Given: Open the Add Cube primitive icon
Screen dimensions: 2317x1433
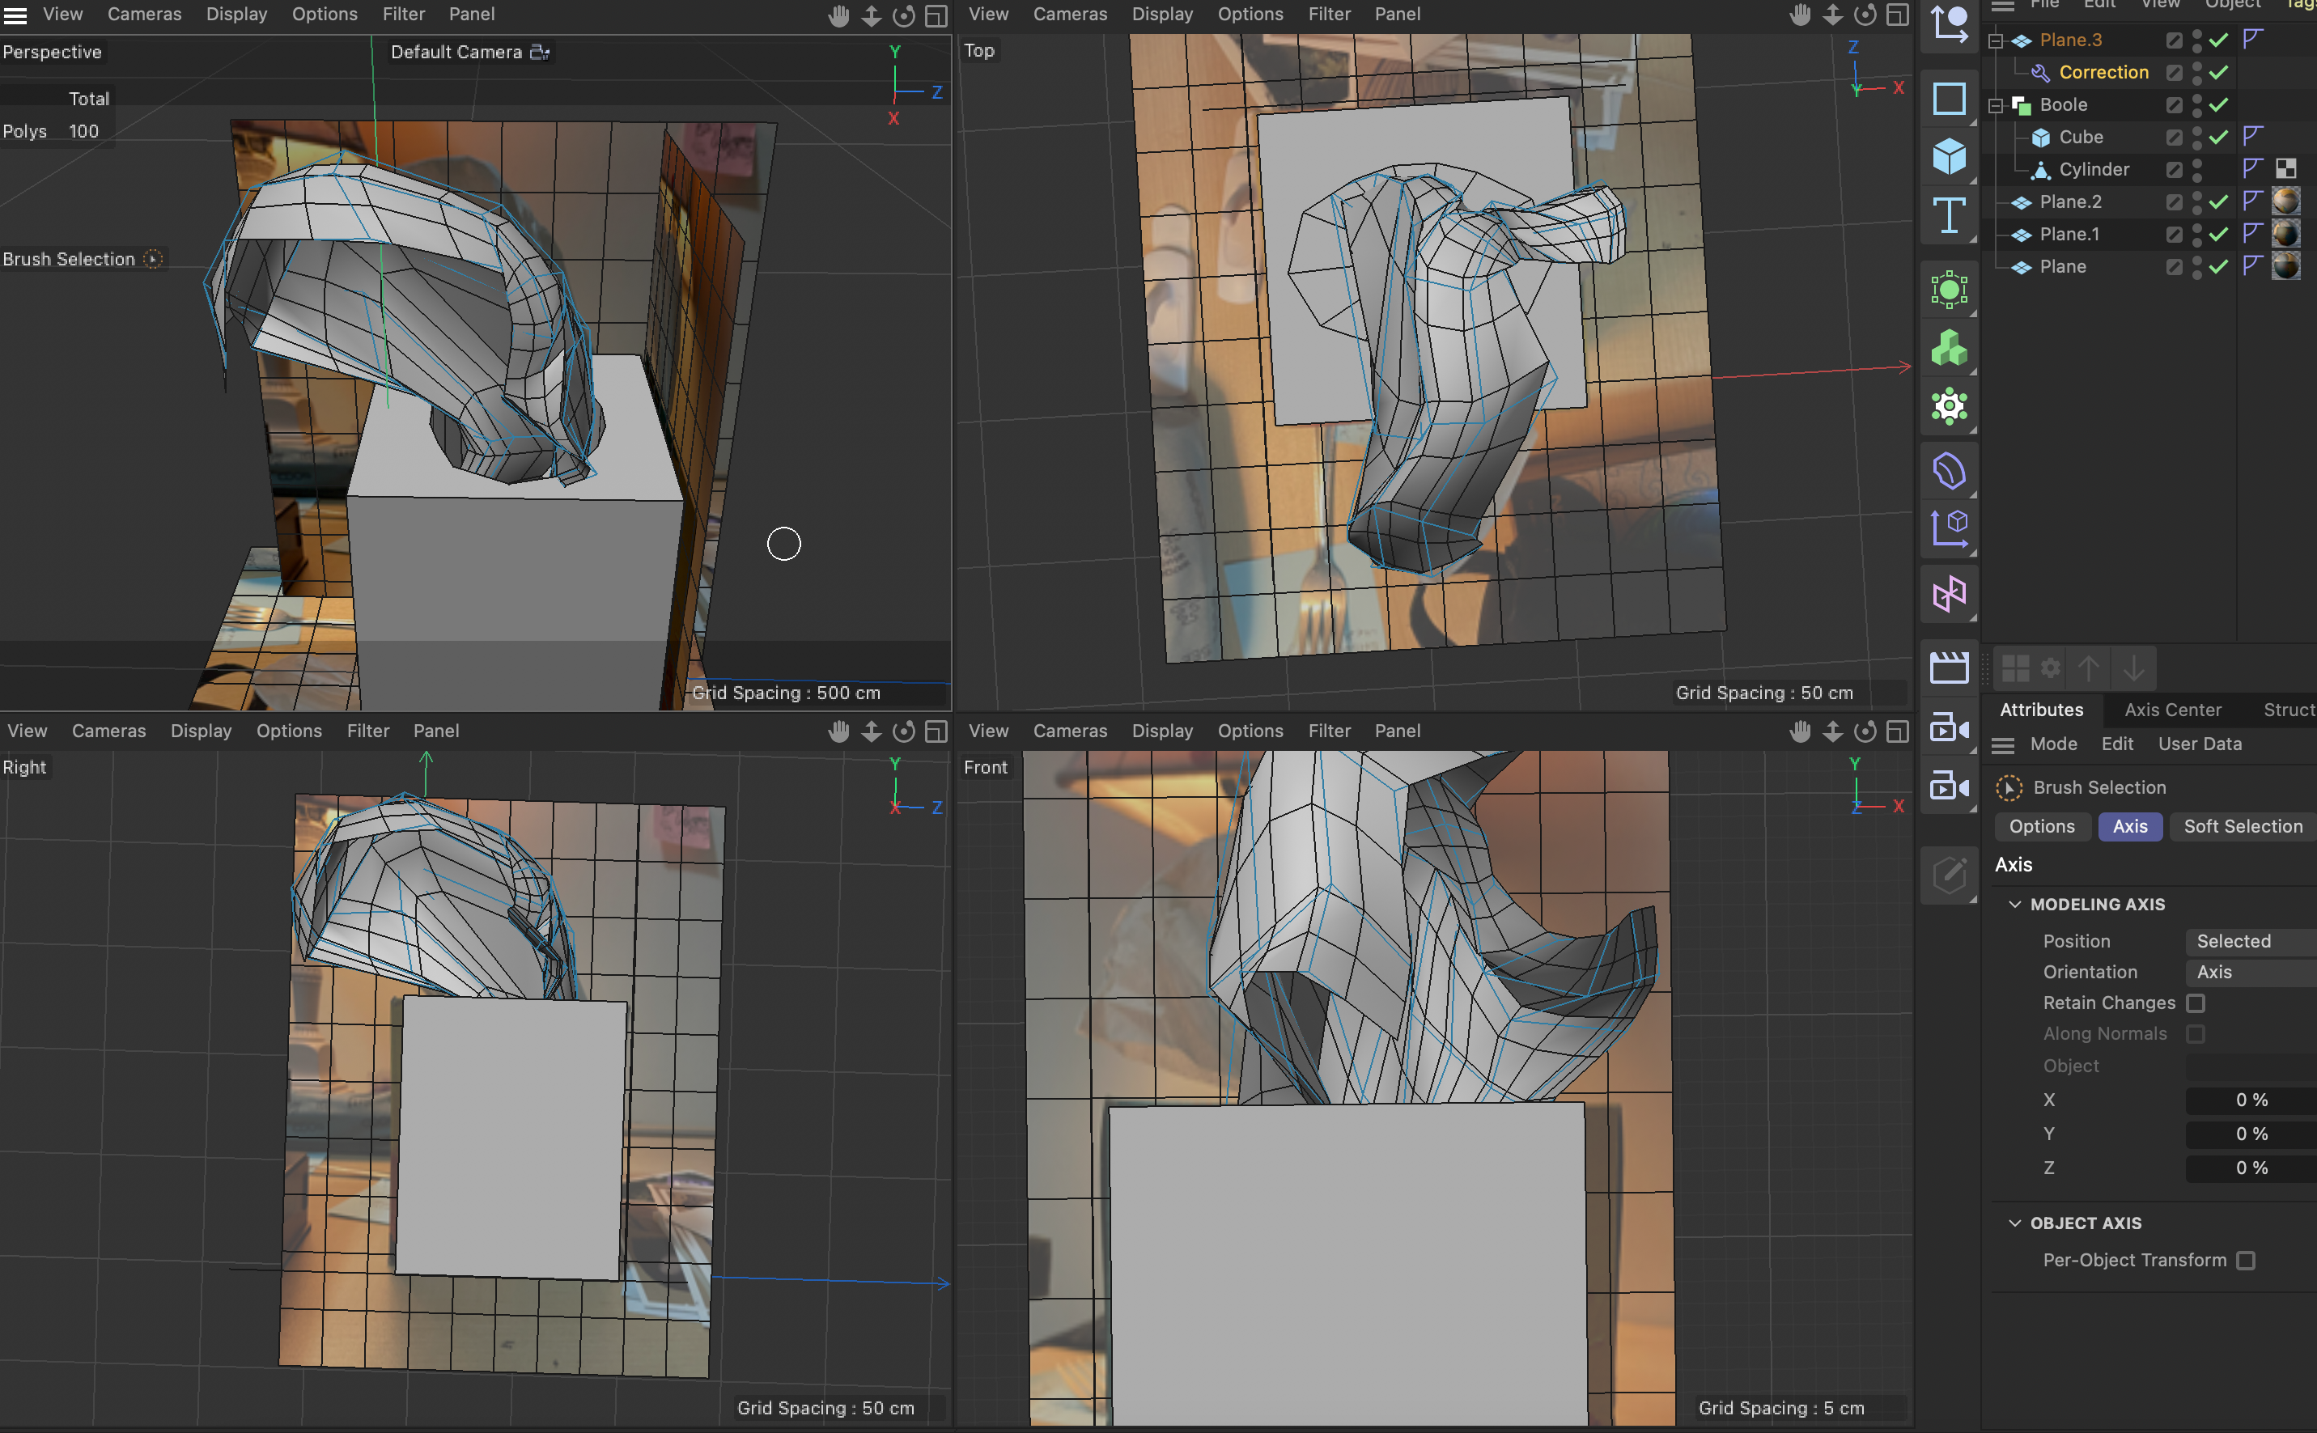Looking at the screenshot, I should coord(1950,156).
